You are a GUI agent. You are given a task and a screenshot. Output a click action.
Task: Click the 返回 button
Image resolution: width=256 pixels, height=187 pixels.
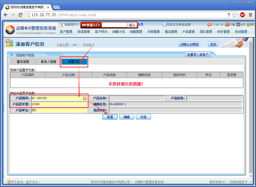click(213, 44)
